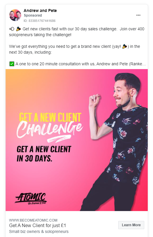Click the party popper emoji after 'yay!'

click(x=125, y=46)
